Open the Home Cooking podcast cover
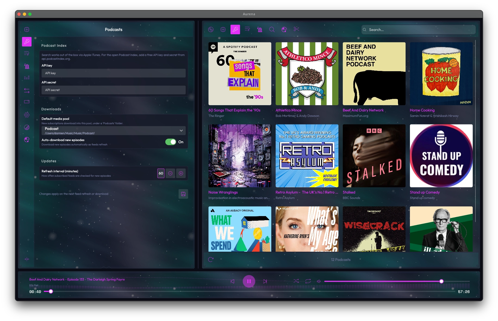498x321 pixels. pos(441,74)
